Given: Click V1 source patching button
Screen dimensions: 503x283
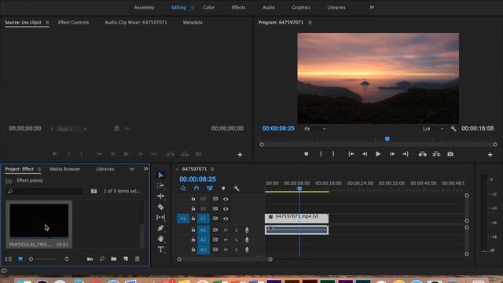Looking at the screenshot, I should click(x=183, y=219).
